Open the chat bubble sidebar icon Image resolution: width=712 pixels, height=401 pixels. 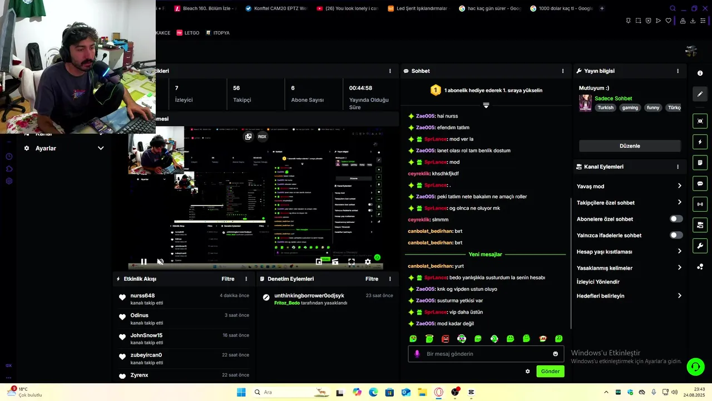pyautogui.click(x=700, y=184)
